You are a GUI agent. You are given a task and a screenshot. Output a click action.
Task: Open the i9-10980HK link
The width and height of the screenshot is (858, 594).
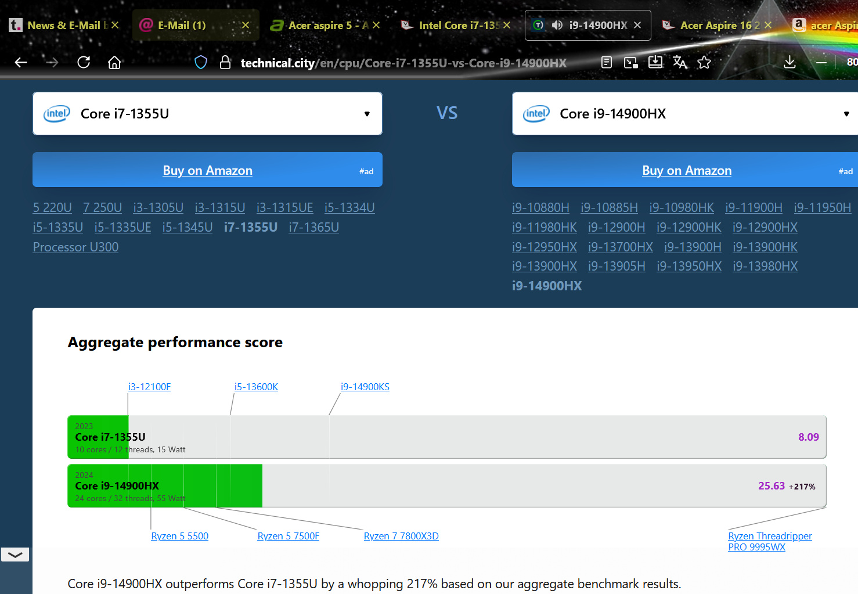(x=682, y=207)
